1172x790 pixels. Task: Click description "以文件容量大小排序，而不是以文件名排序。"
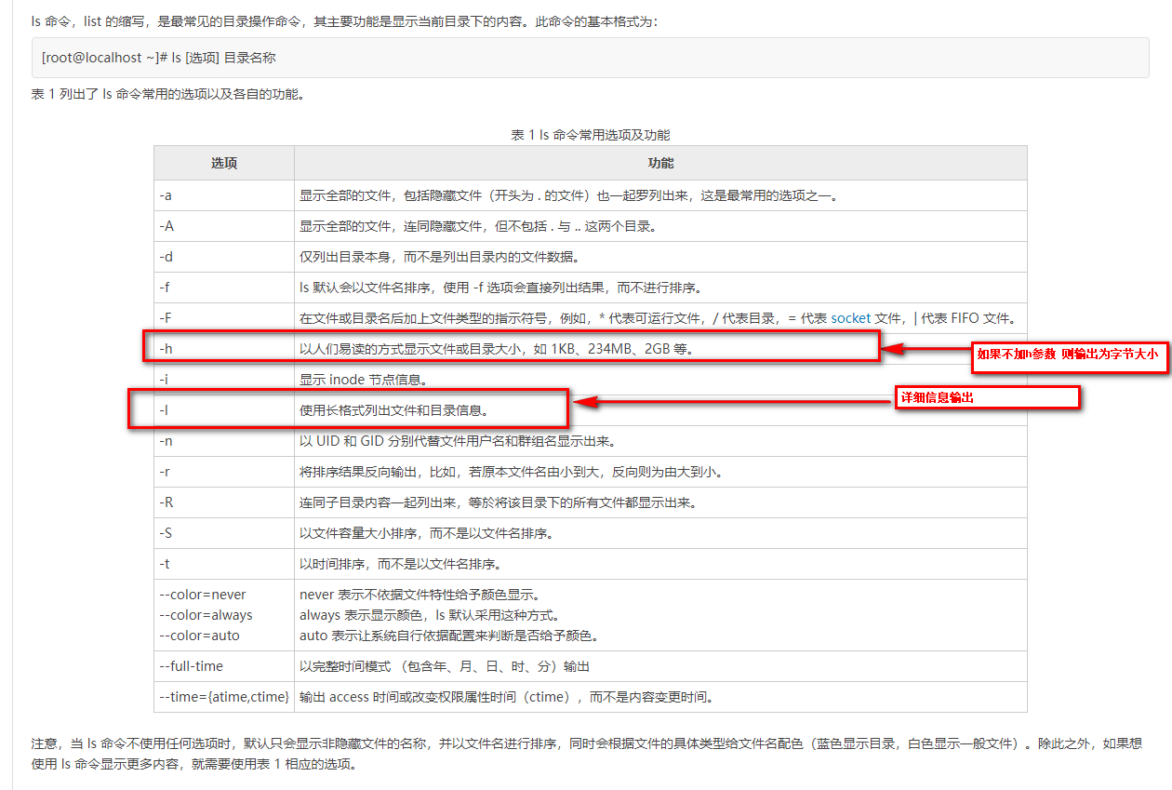click(x=427, y=533)
